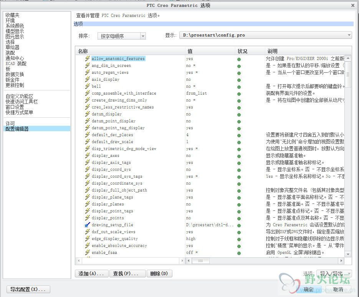Select 草绘器 category
The height and width of the screenshot is (297, 359).
(12, 47)
